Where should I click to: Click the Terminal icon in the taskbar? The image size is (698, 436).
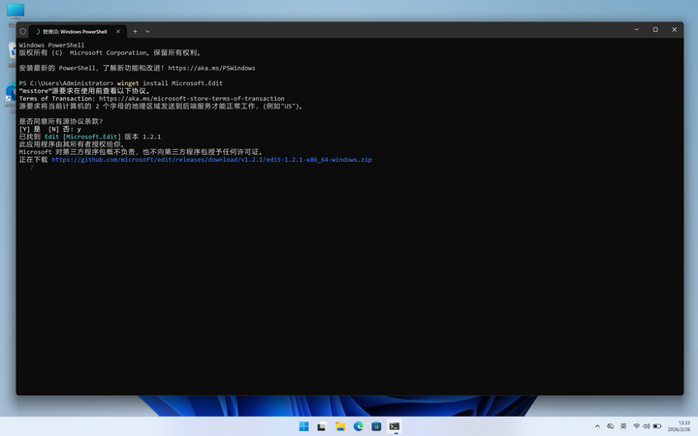395,426
